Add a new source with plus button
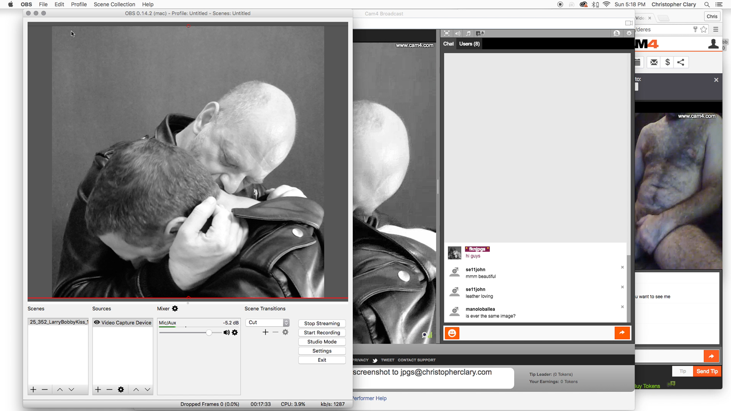The width and height of the screenshot is (731, 411). pos(98,390)
